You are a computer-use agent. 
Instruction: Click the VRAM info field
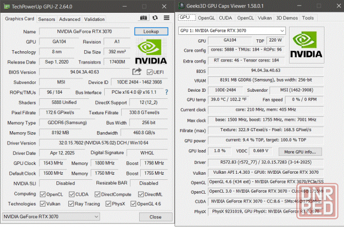coord(265,80)
